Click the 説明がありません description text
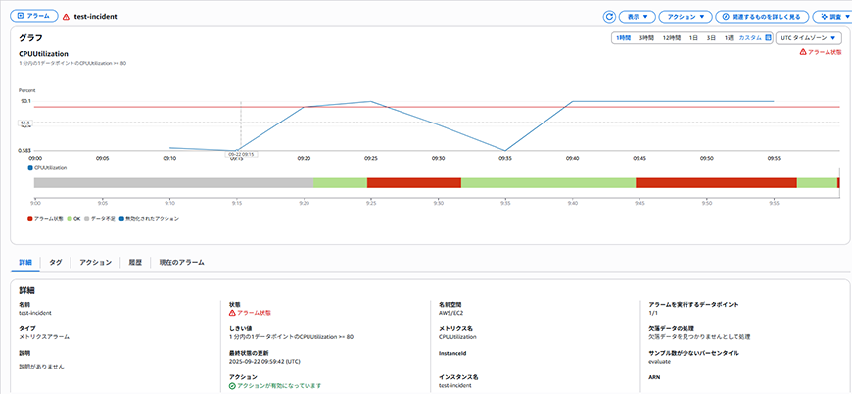The image size is (852, 394). click(41, 367)
